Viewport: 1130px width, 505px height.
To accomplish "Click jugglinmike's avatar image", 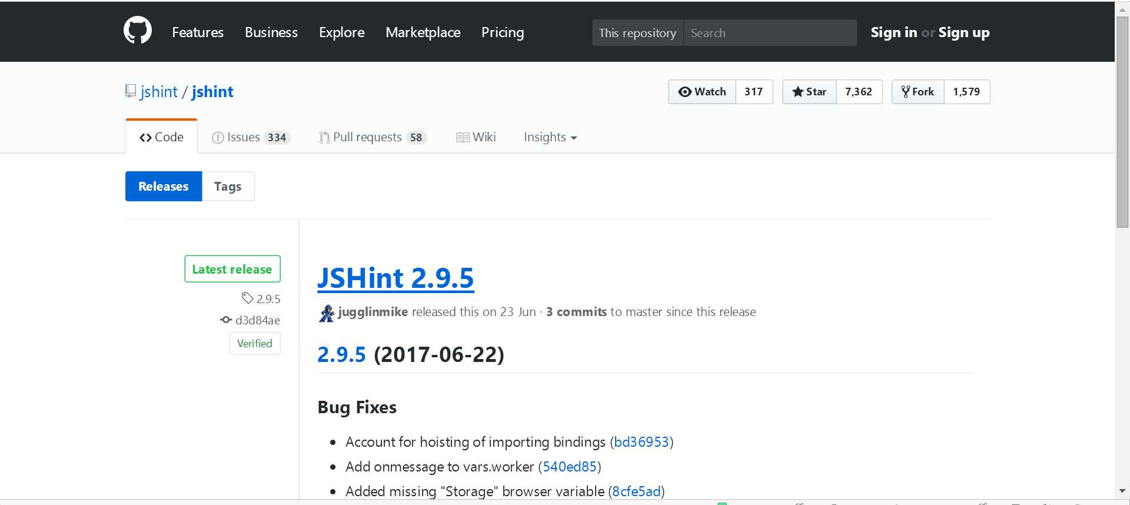I will tap(327, 313).
